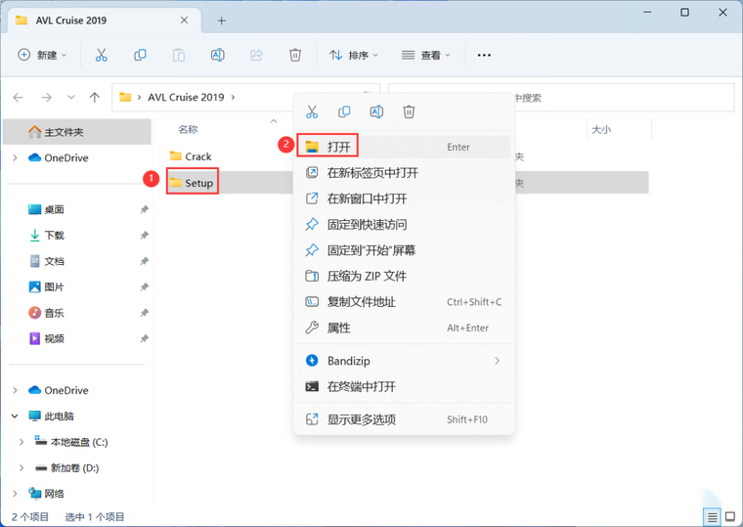Click the Rename icon in the context menu

(376, 111)
